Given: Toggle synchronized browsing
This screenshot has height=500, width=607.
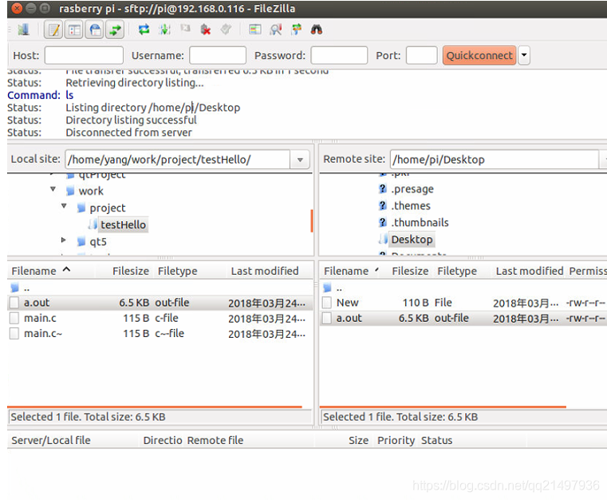Looking at the screenshot, I should 296,30.
